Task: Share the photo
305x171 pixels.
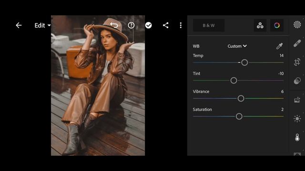Action: click(x=165, y=25)
